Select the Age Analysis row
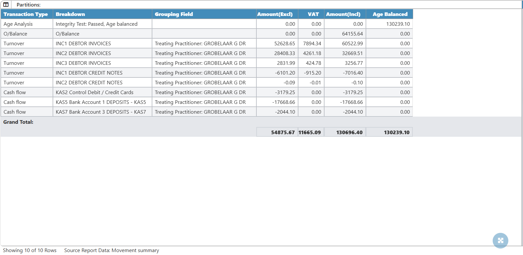Image resolution: width=523 pixels, height=255 pixels. (18, 24)
